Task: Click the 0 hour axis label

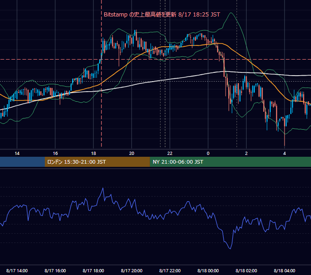Action: pos(208,154)
